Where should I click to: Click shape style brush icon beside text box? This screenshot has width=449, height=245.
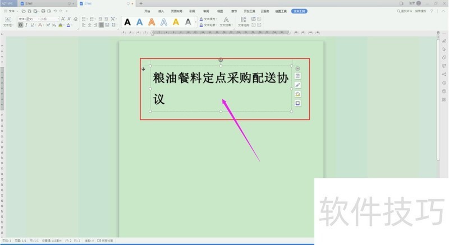tap(297, 85)
